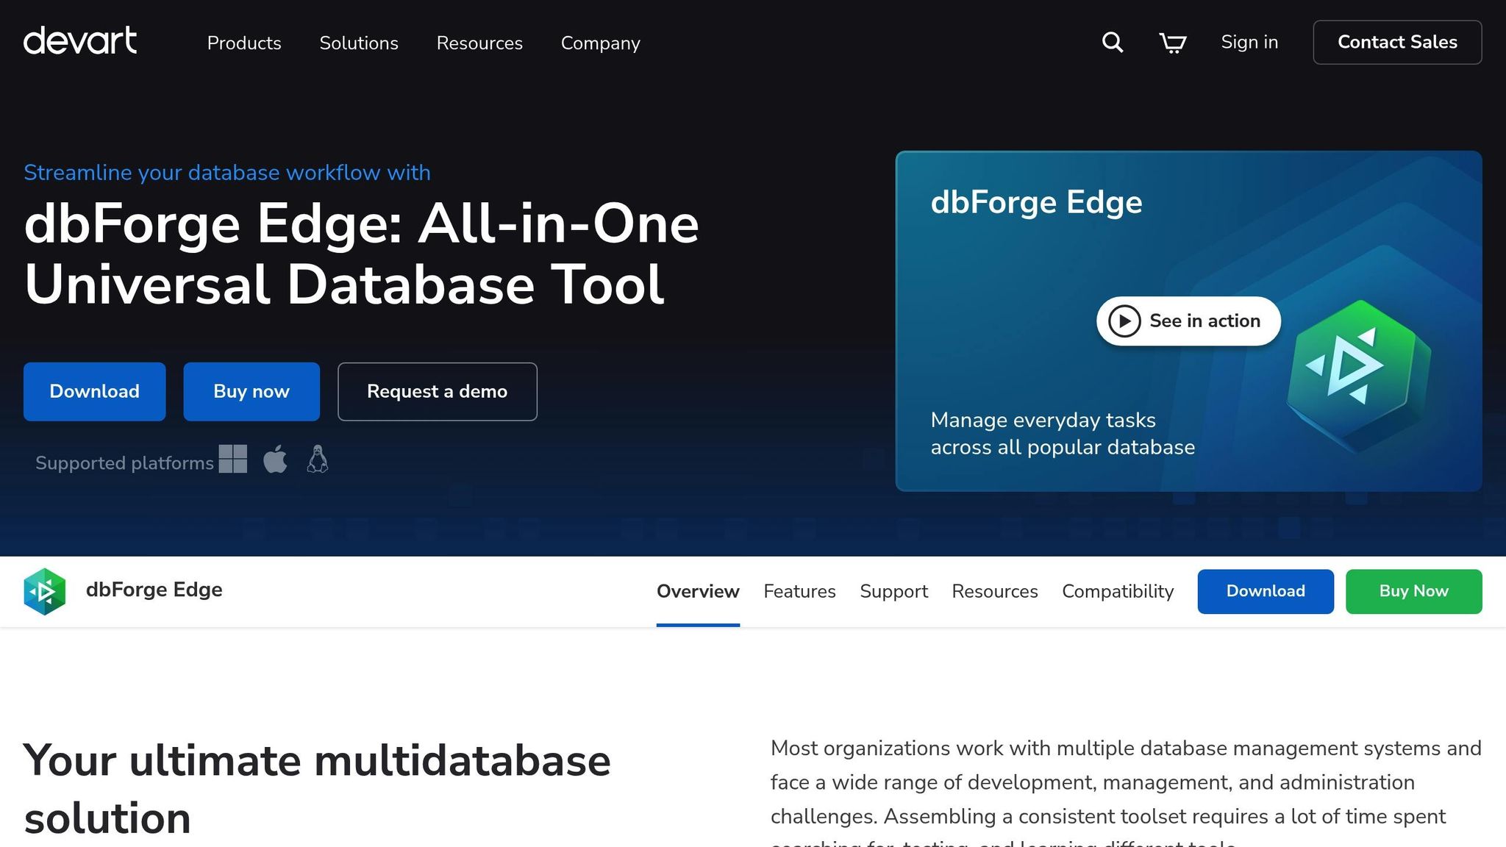This screenshot has height=847, width=1506.
Task: Open the shopping cart icon
Action: (x=1172, y=43)
